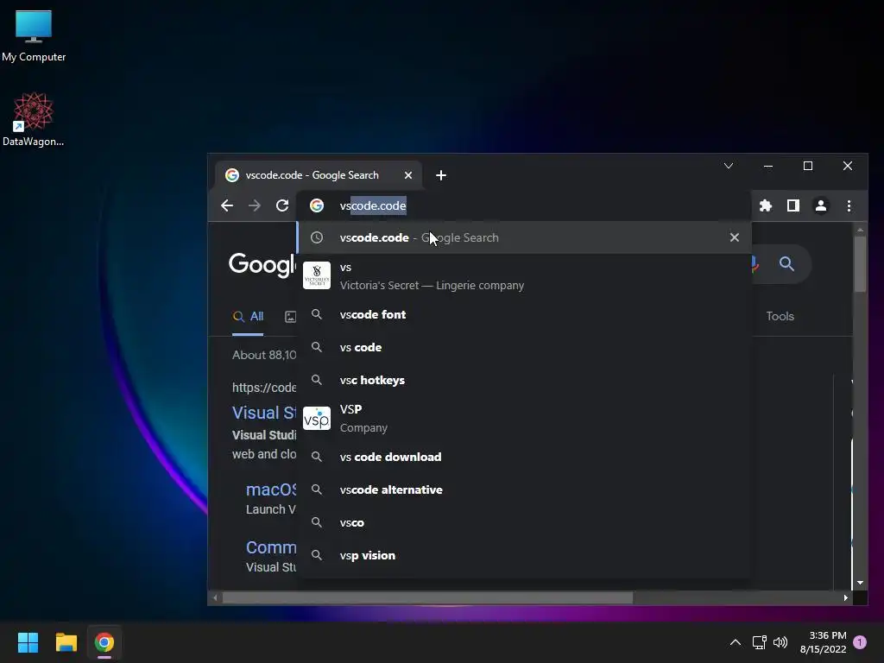884x663 pixels.
Task: Click the Chrome forward arrow
Action: coord(255,205)
